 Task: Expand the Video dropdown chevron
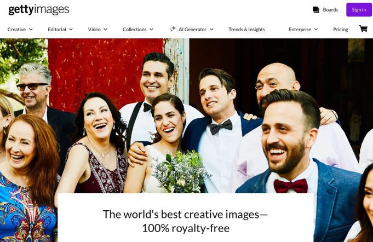(105, 30)
